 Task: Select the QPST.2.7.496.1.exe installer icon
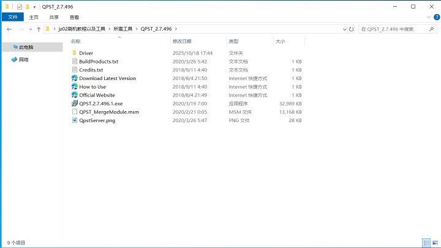(x=75, y=103)
